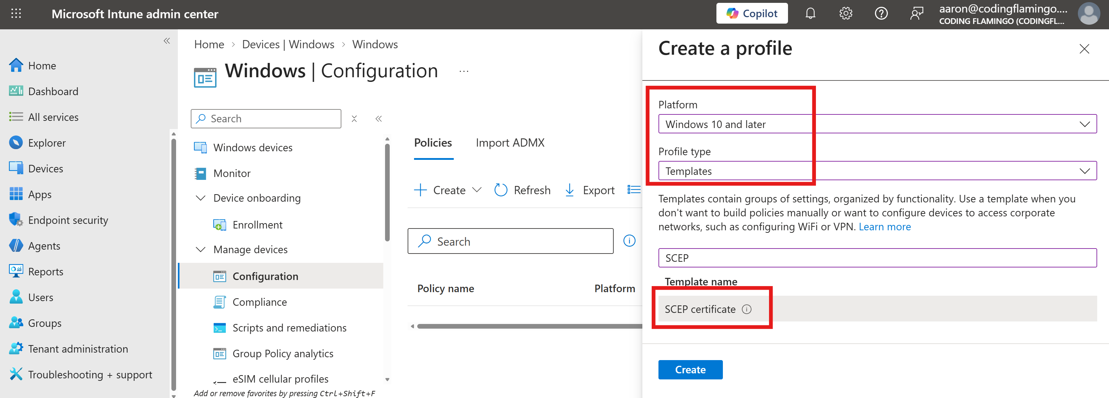Open Users in the sidebar
This screenshot has width=1109, height=398.
click(40, 297)
